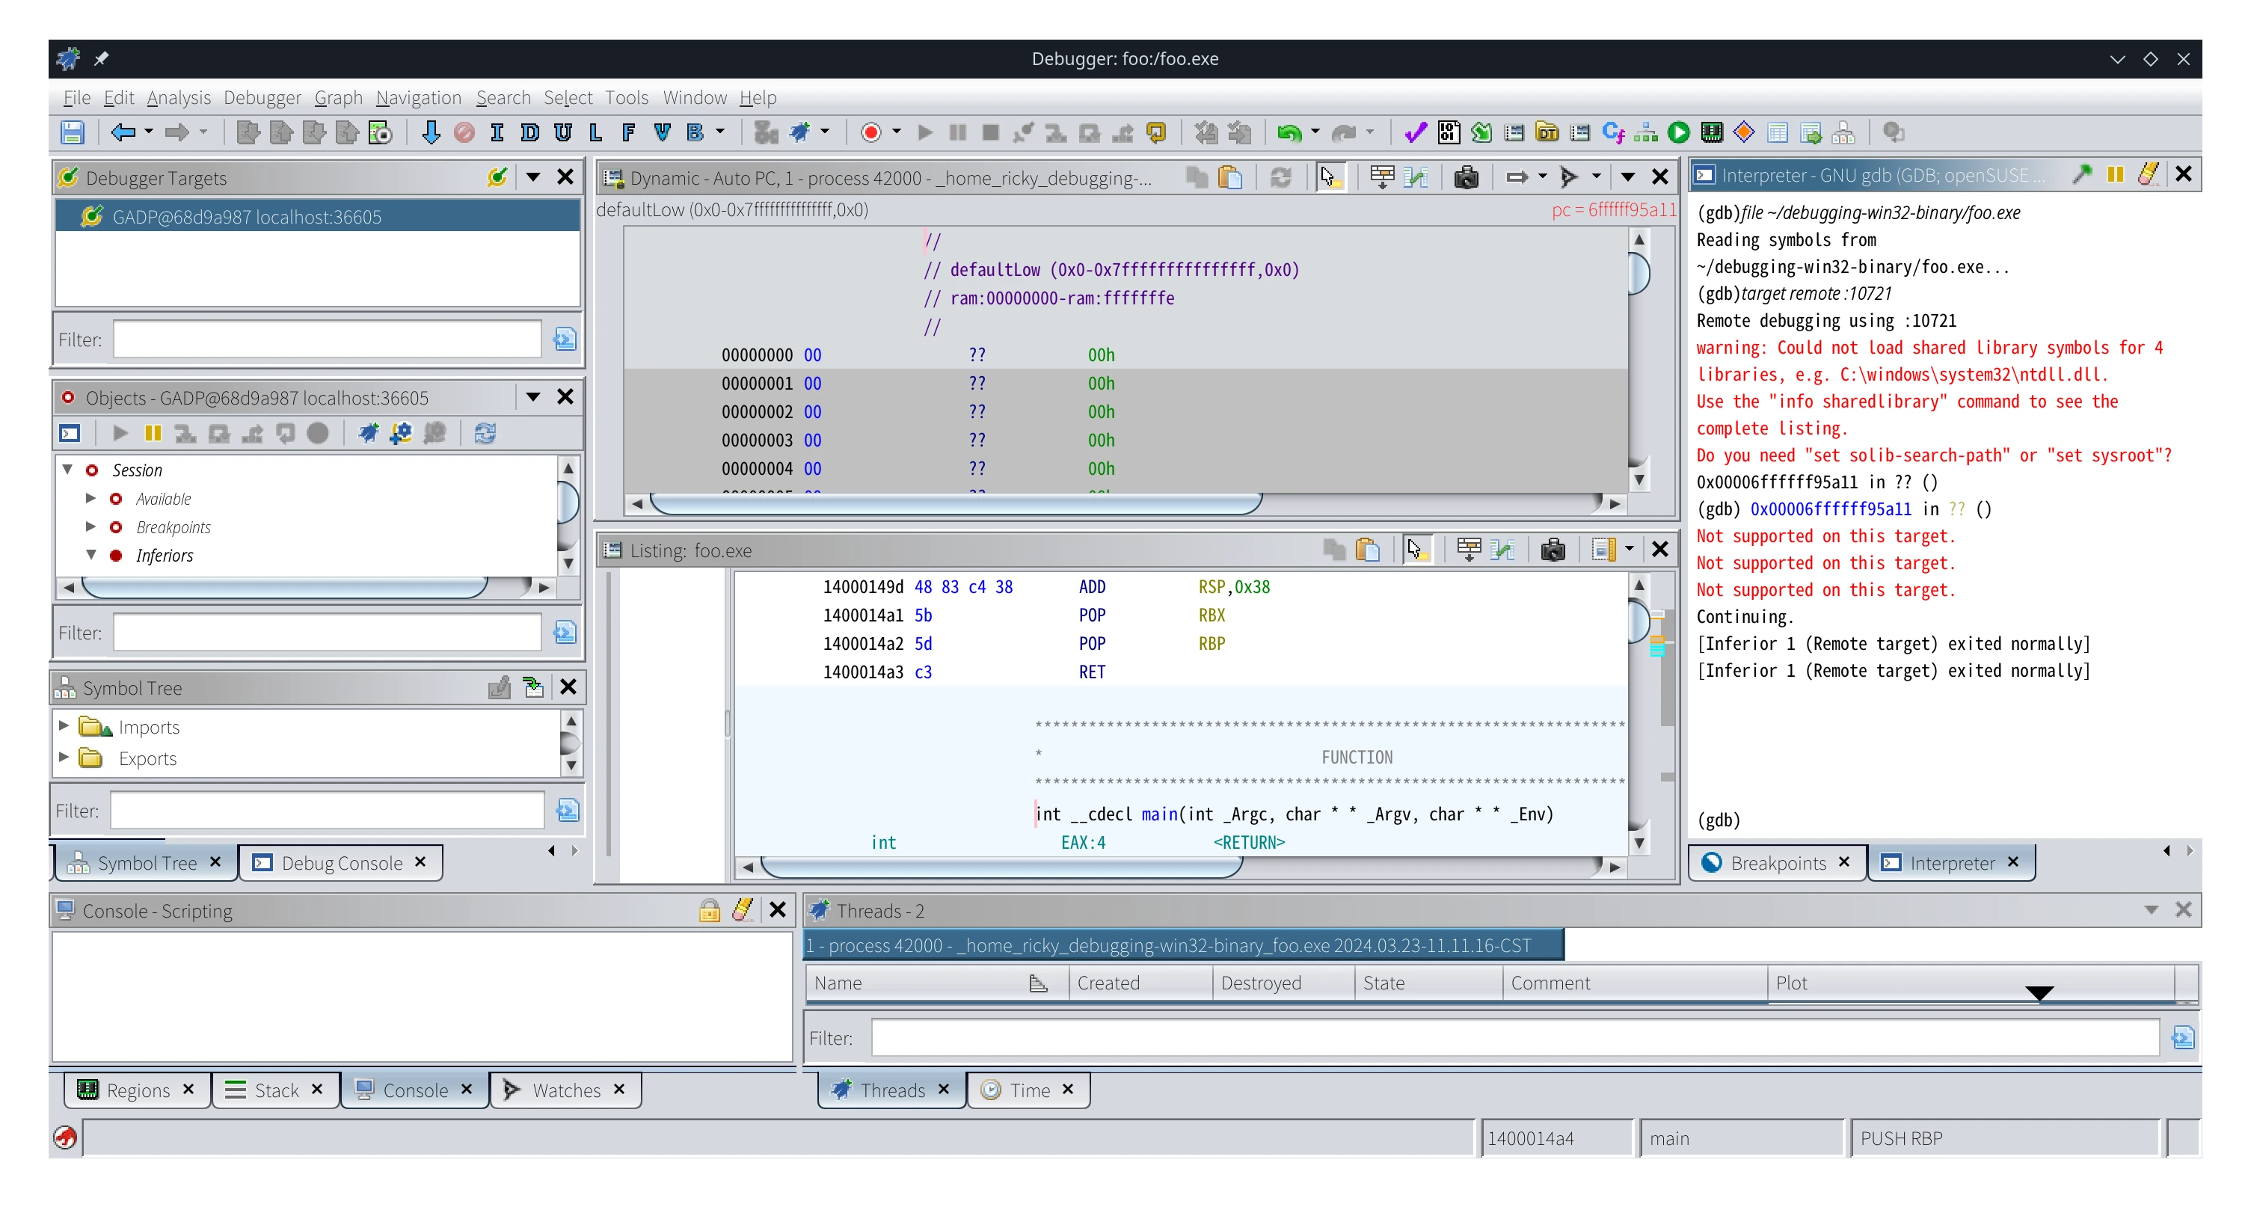Click the Disassemble (D) toolbar icon
Screen dimensions: 2251x1216
point(529,133)
